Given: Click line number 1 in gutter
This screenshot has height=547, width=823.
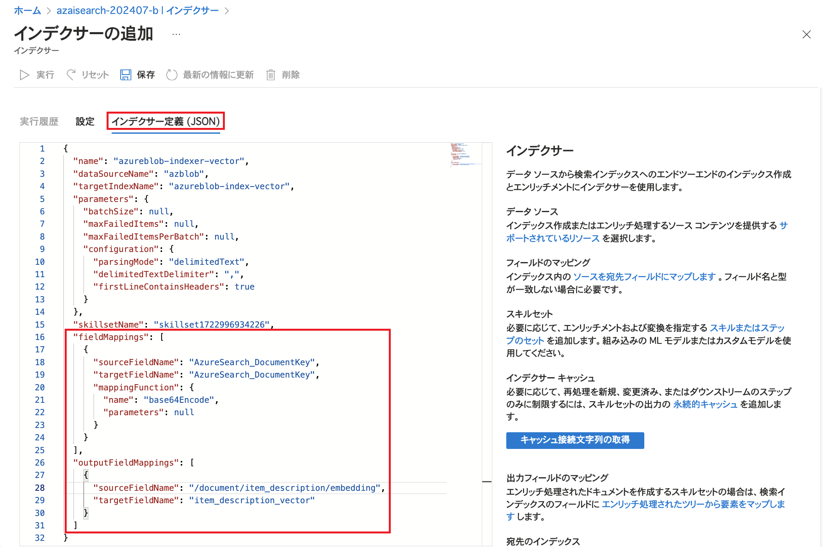Looking at the screenshot, I should tap(42, 149).
